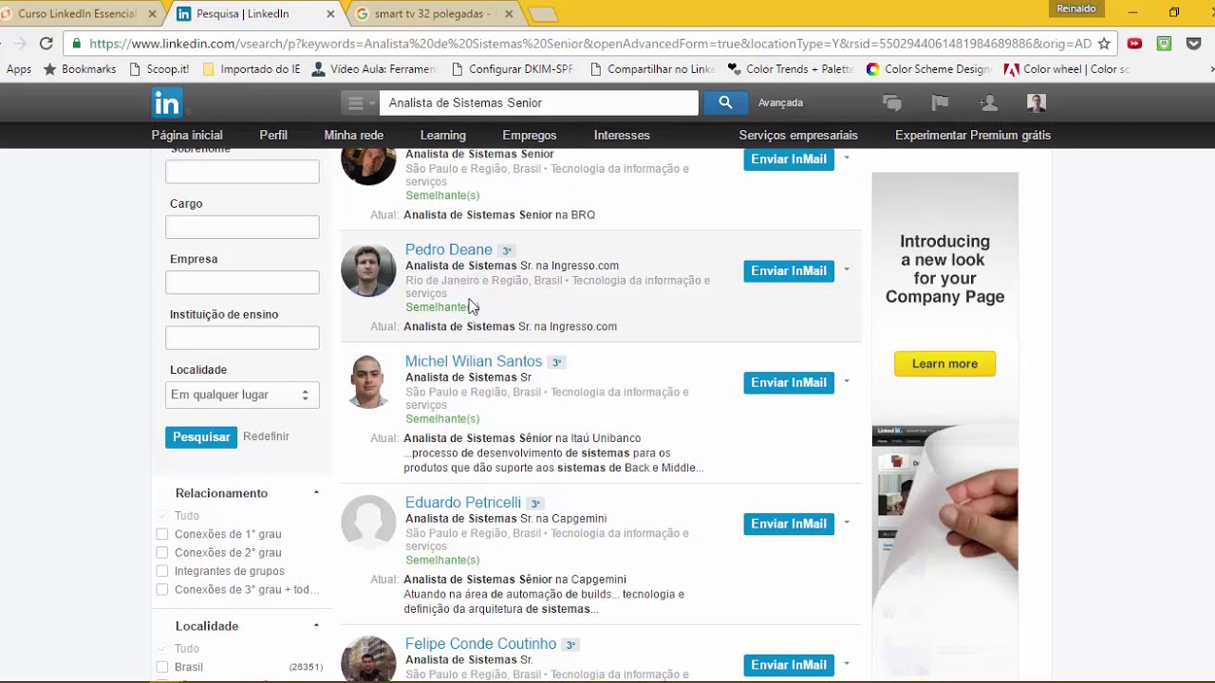Open the Em qualquer lugar location dropdown
The width and height of the screenshot is (1215, 683).
(242, 395)
